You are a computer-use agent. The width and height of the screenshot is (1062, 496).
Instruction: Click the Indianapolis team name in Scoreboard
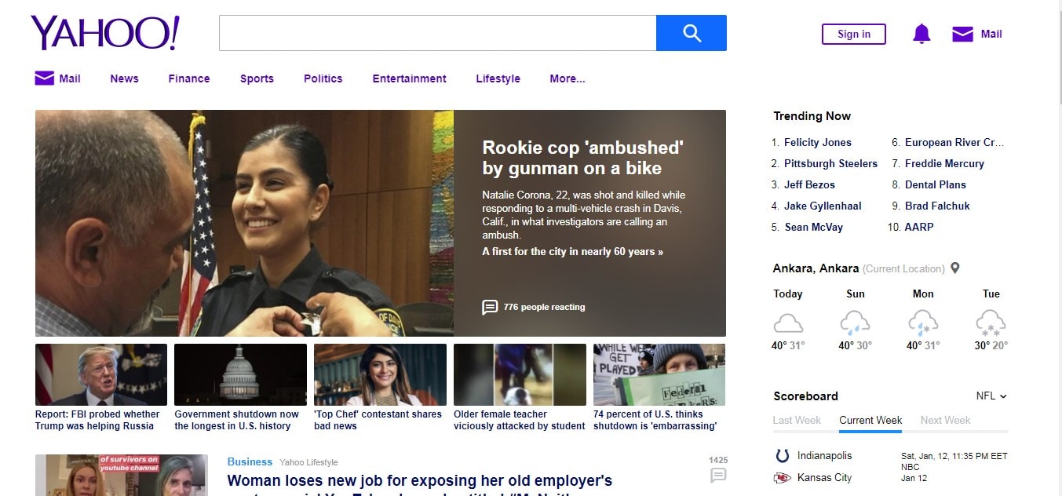(824, 455)
